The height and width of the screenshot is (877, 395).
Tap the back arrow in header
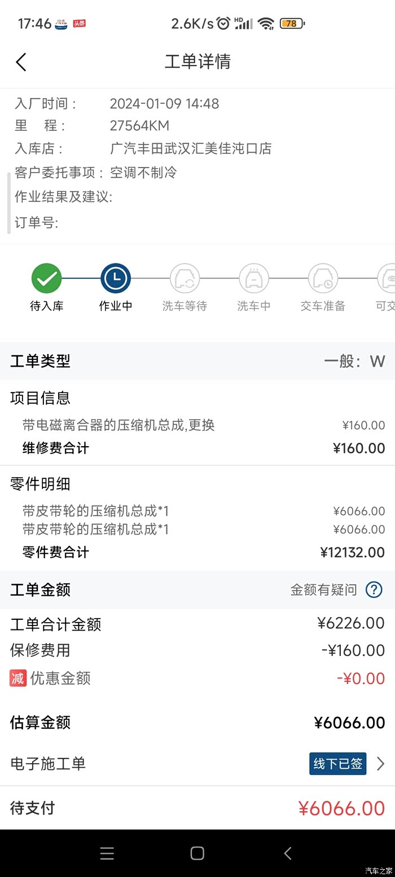(x=21, y=62)
